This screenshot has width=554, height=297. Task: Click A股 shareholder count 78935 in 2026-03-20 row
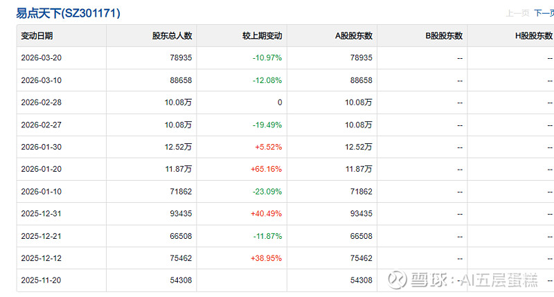(x=361, y=58)
